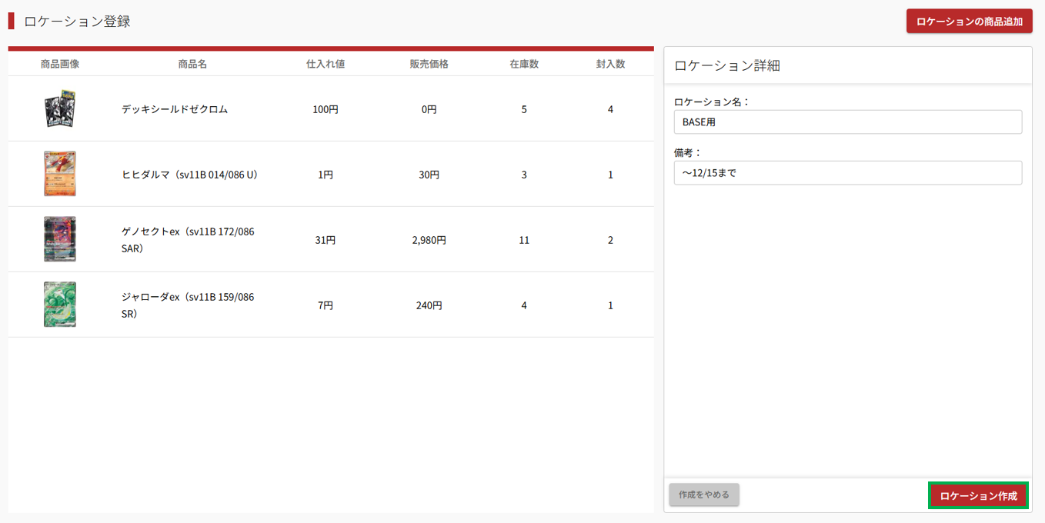Click the ロケーションの商品追加 button
The width and height of the screenshot is (1045, 523).
(969, 22)
